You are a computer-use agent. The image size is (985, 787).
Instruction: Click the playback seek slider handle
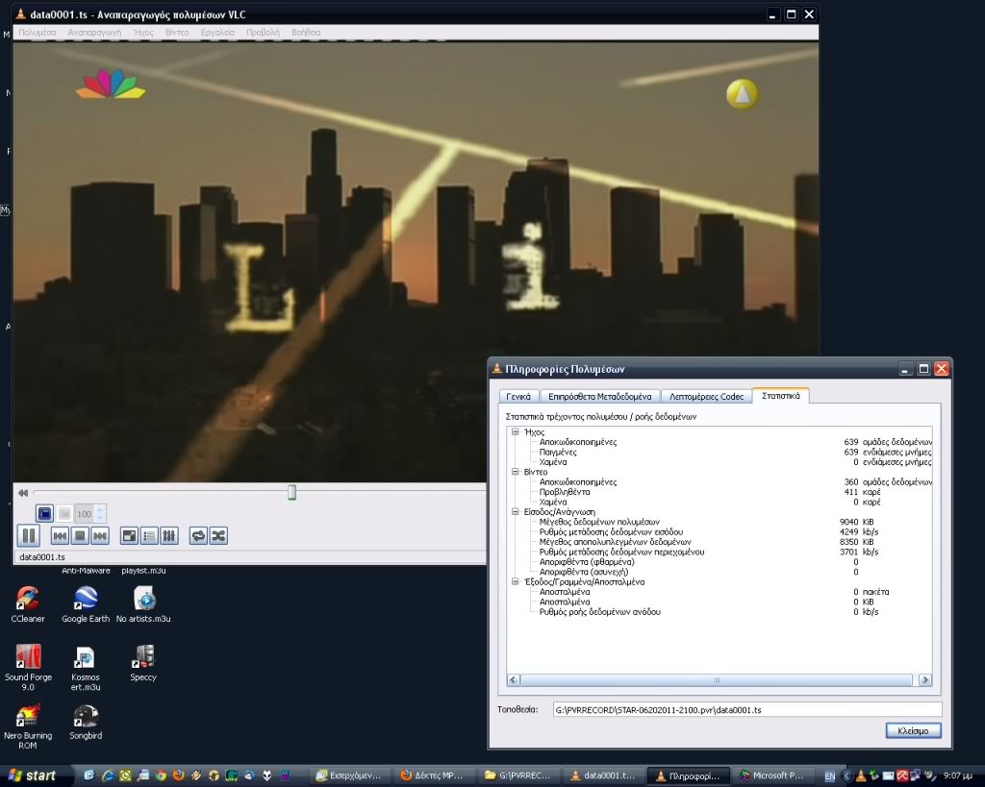click(291, 492)
